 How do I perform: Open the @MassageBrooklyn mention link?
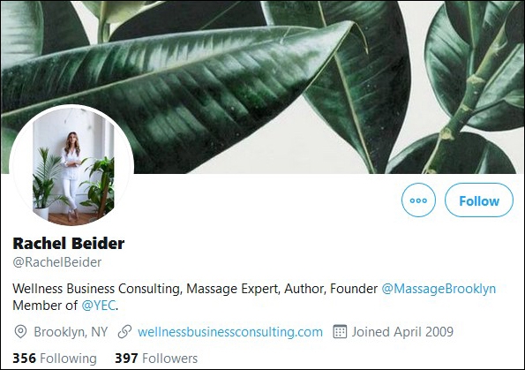click(x=439, y=289)
